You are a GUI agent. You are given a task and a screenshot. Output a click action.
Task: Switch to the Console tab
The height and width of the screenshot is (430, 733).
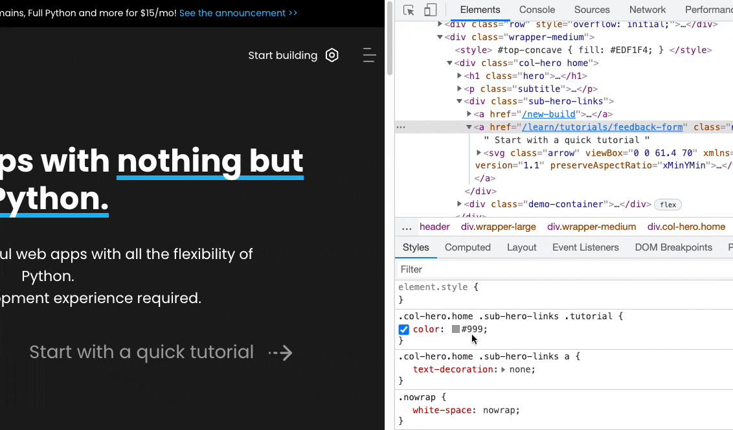click(x=537, y=10)
